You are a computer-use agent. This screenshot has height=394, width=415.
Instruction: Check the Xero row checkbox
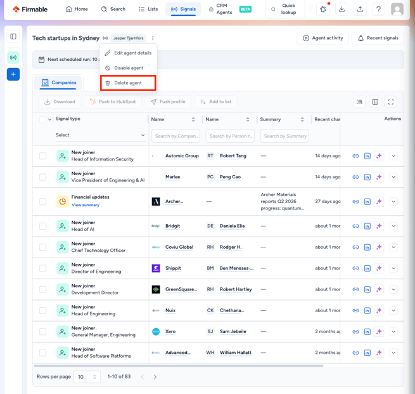[x=42, y=332]
